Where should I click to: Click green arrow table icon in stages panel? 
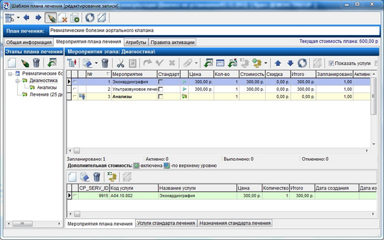click(52, 63)
